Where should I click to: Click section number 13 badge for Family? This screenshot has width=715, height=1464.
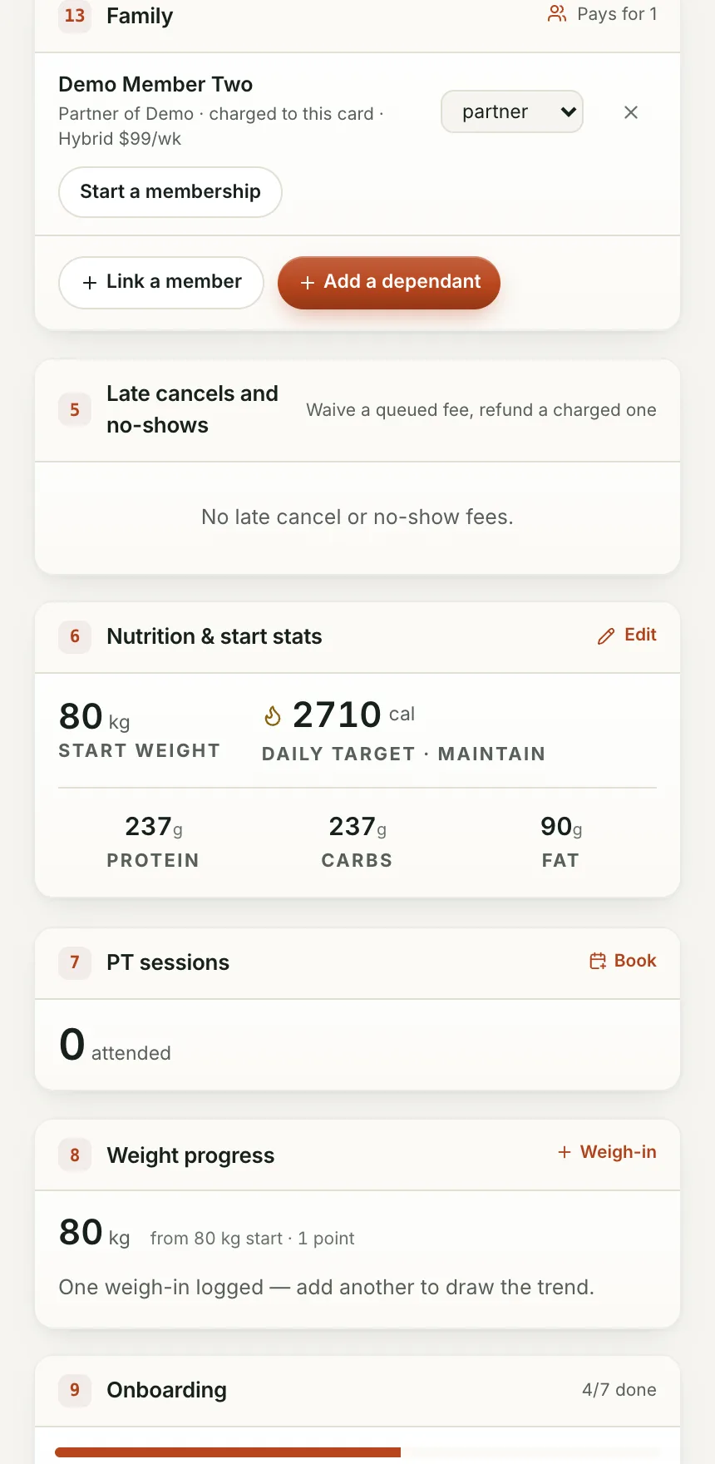75,16
